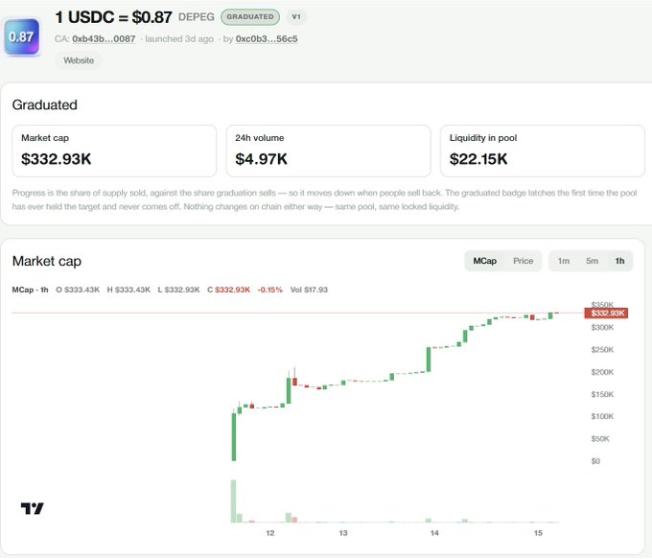Open creator address 0xc0b3…56c5 link

(267, 39)
